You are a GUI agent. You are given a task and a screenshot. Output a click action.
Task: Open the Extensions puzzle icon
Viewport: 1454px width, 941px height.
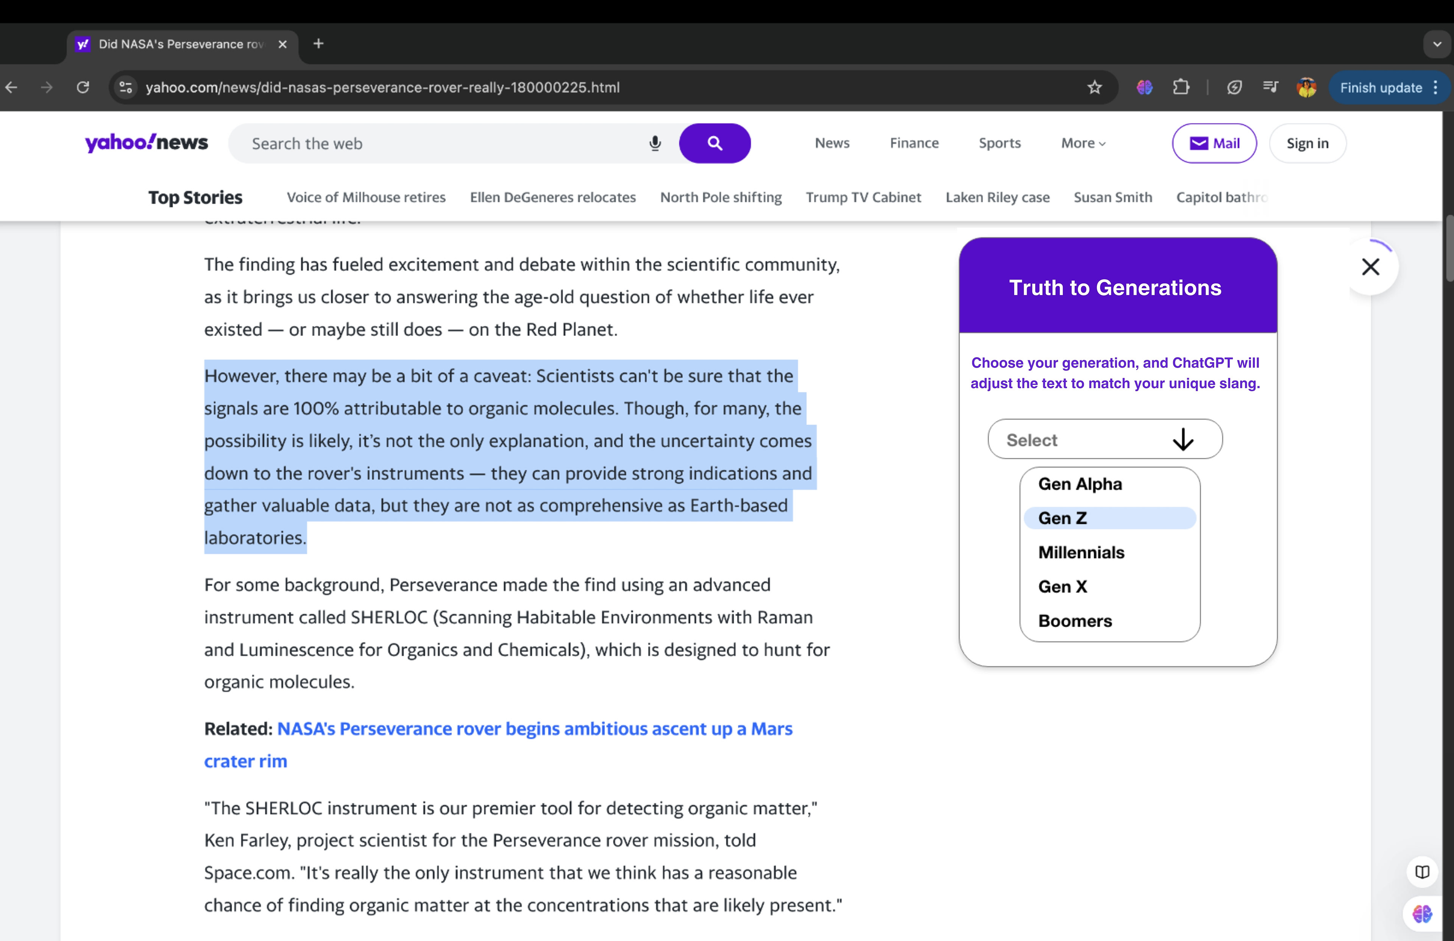coord(1181,87)
